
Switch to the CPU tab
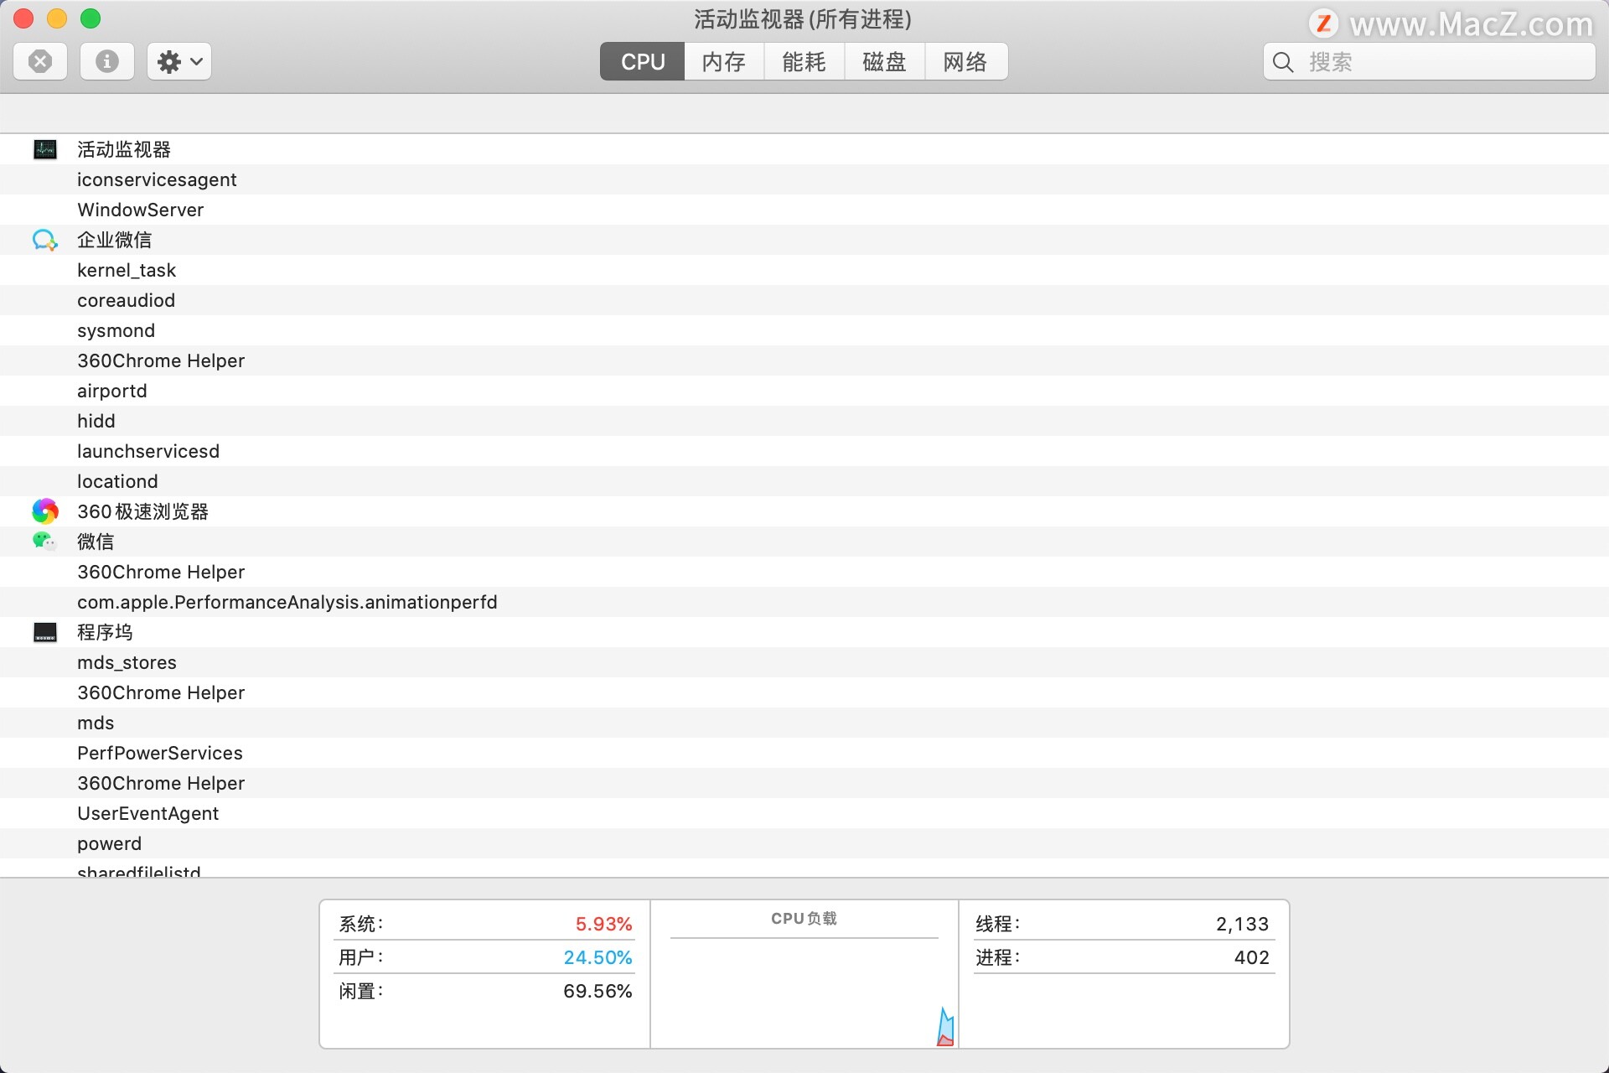click(643, 61)
